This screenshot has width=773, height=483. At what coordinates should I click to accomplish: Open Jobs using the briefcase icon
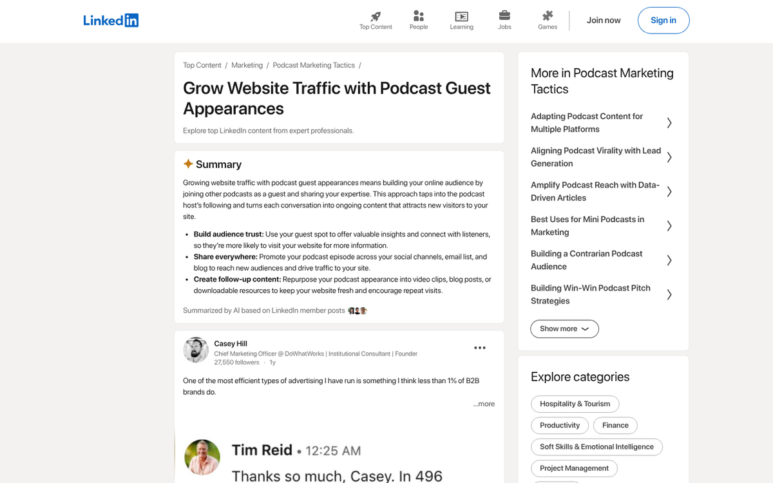coord(504,15)
